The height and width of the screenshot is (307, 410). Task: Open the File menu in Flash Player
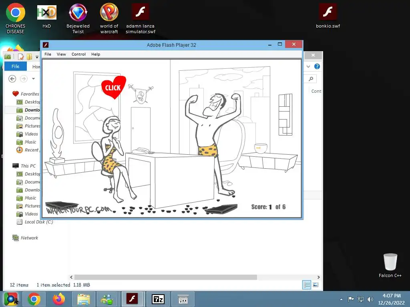point(48,54)
